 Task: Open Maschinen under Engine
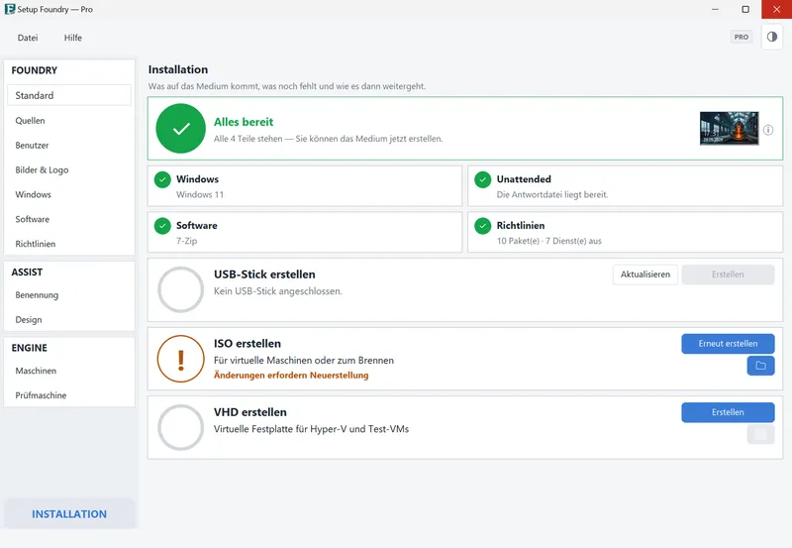[69, 371]
